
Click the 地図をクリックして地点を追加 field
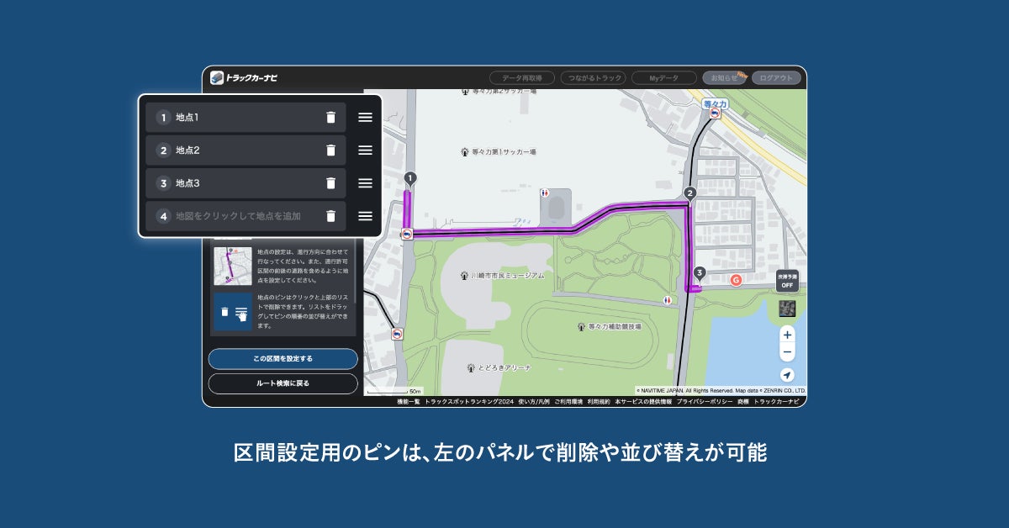(x=246, y=216)
